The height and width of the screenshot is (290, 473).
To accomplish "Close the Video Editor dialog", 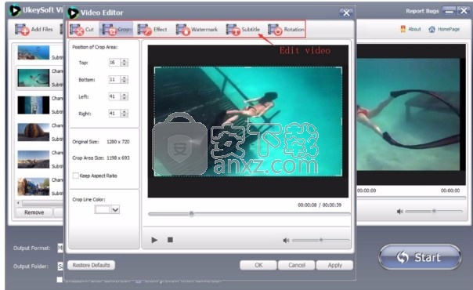I will [346, 13].
